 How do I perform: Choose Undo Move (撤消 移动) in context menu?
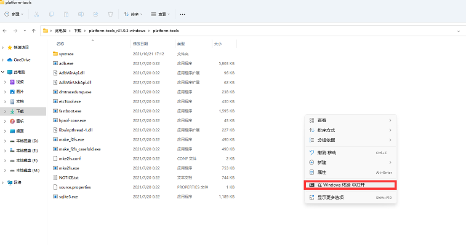(351, 153)
